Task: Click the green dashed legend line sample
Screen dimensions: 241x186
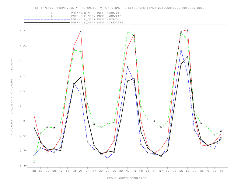Action: [x=47, y=16]
